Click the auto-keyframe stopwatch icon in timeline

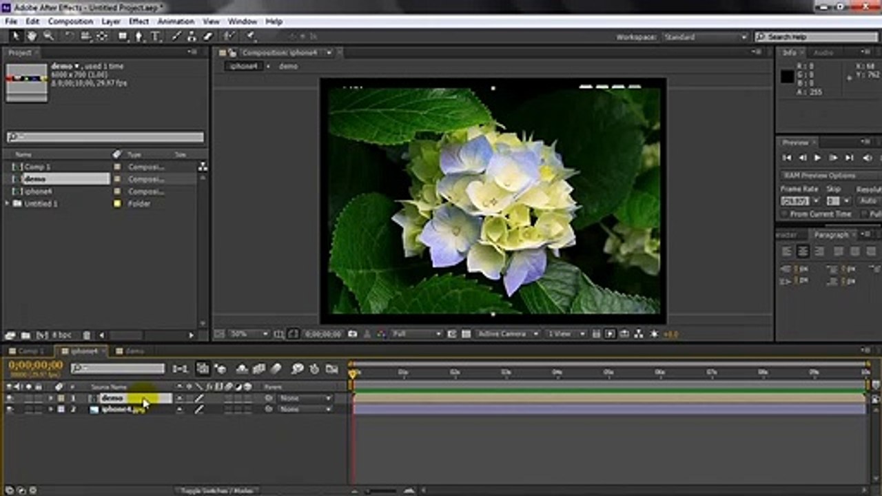tap(314, 369)
